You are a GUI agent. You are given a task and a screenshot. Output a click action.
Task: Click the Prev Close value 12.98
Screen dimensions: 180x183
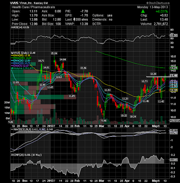pyautogui.click(x=33, y=24)
